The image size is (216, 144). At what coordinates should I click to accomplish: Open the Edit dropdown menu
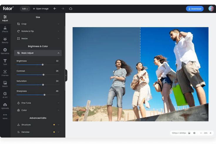click(x=25, y=9)
